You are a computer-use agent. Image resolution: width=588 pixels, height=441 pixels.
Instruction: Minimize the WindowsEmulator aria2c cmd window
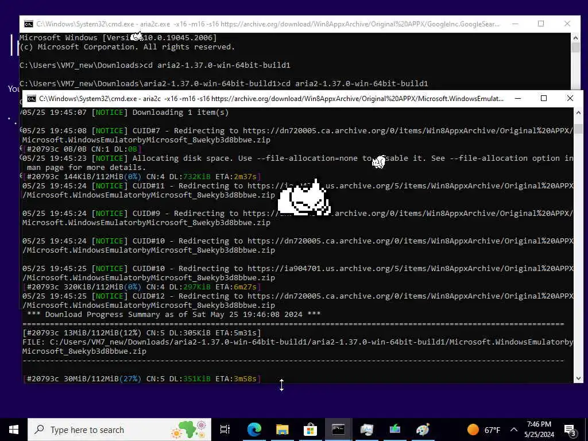click(x=518, y=99)
